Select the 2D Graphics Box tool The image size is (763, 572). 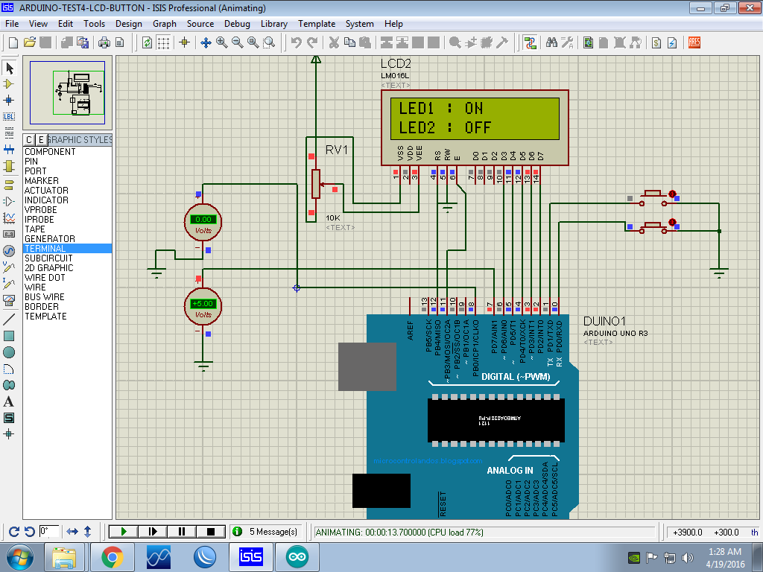click(x=9, y=336)
